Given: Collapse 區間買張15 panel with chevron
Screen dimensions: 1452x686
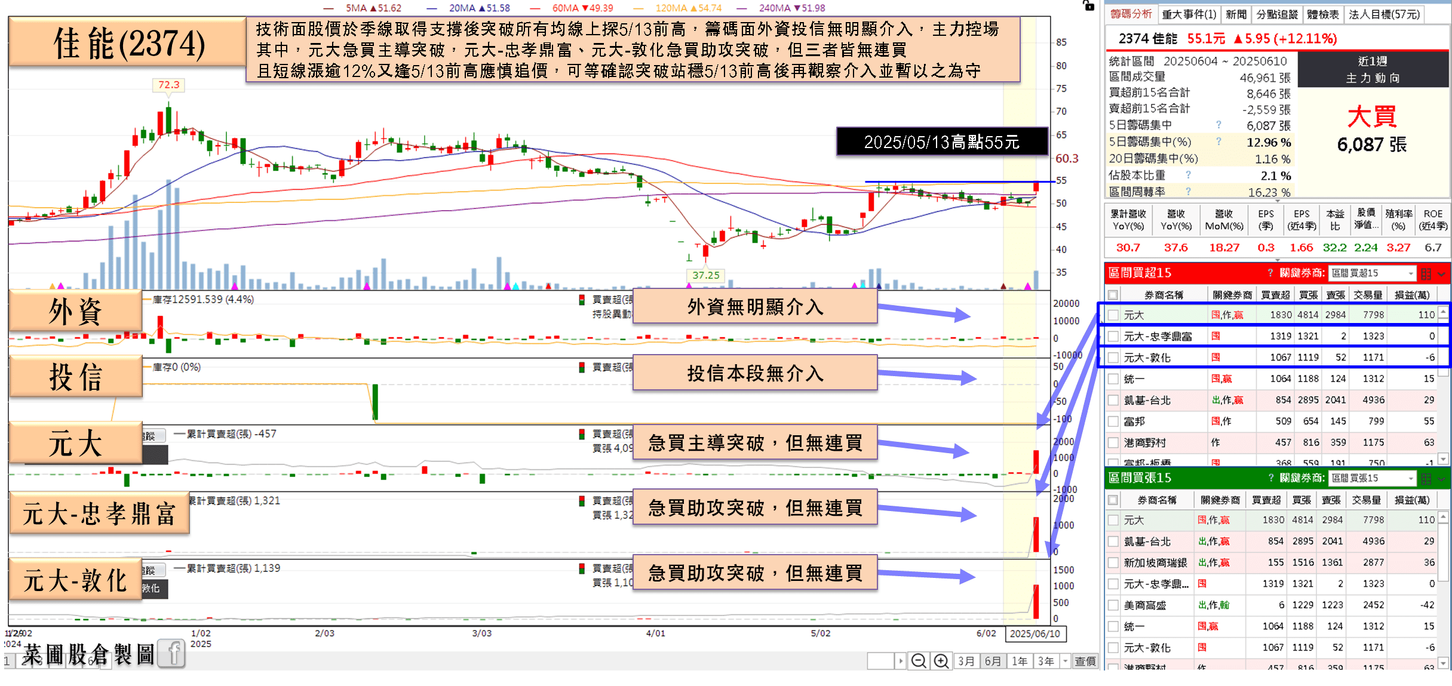Looking at the screenshot, I should 1442,479.
